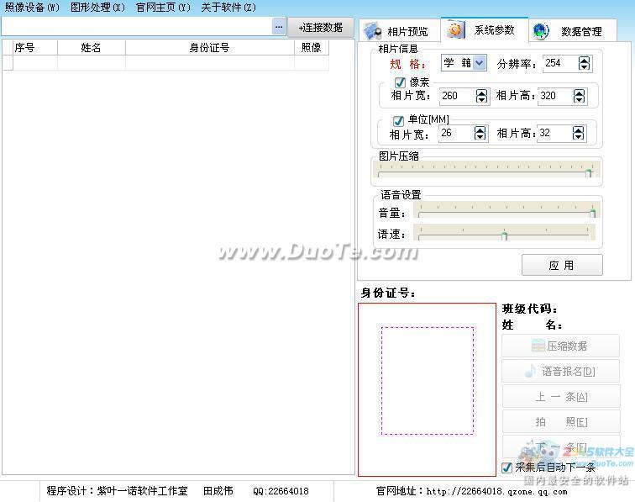Screen dimensions: 635x502
Task: Click the +连接数据 button
Action: (x=320, y=27)
